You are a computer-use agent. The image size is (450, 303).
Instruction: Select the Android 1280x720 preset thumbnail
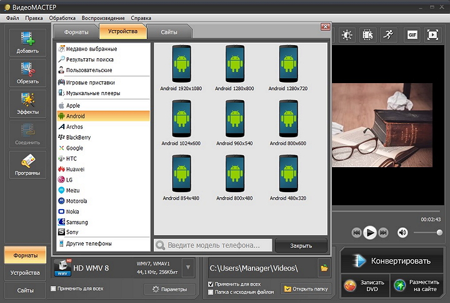coord(287,68)
